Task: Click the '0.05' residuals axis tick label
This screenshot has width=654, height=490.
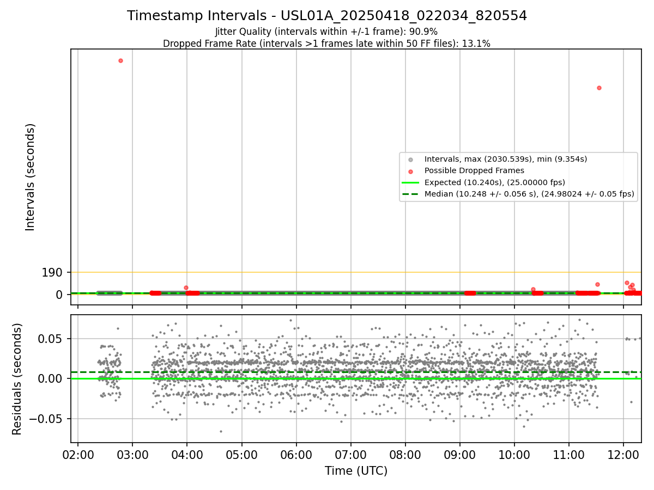Action: pyautogui.click(x=51, y=339)
